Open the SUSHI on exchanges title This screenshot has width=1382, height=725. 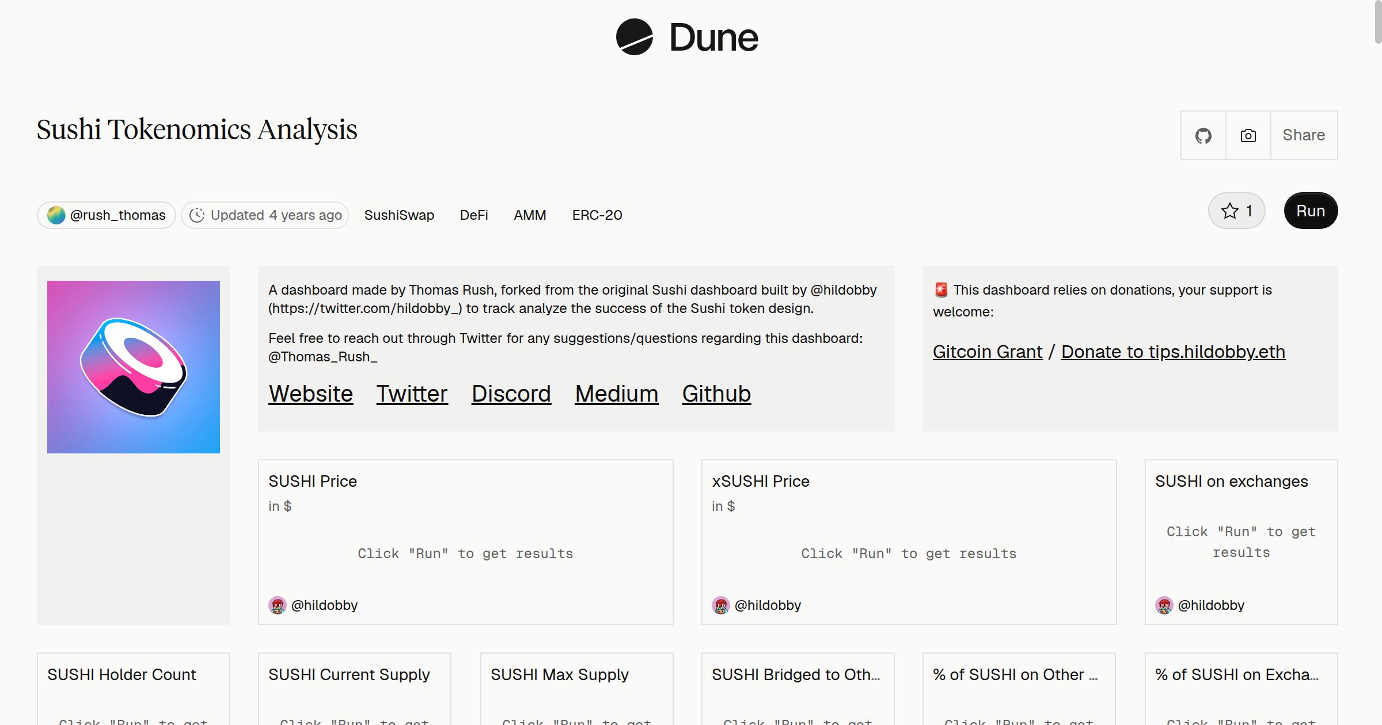pos(1232,481)
